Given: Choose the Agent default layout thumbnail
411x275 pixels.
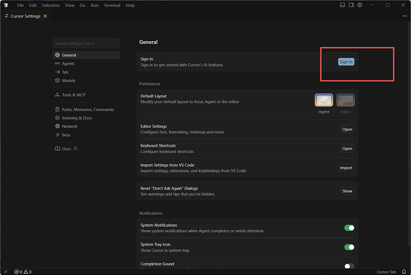Looking at the screenshot, I should [323, 101].
